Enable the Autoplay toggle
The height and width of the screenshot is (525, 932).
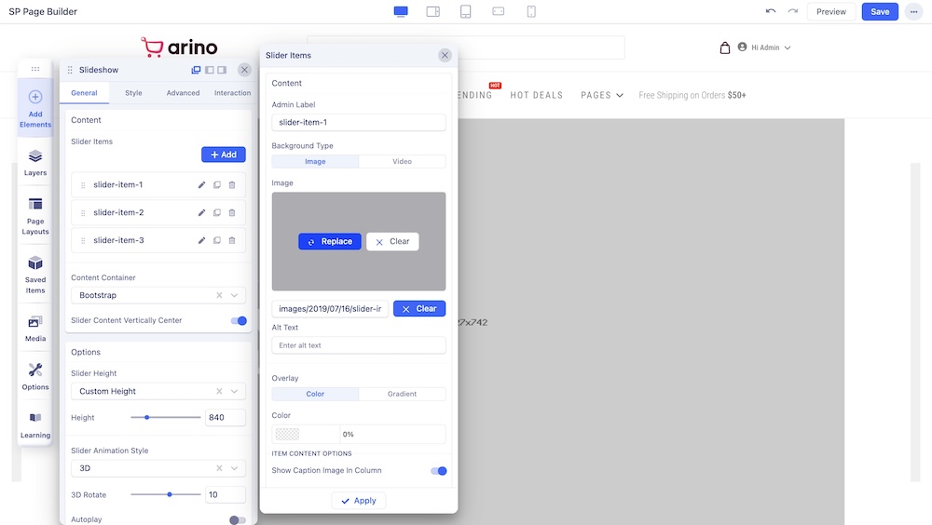pyautogui.click(x=238, y=519)
